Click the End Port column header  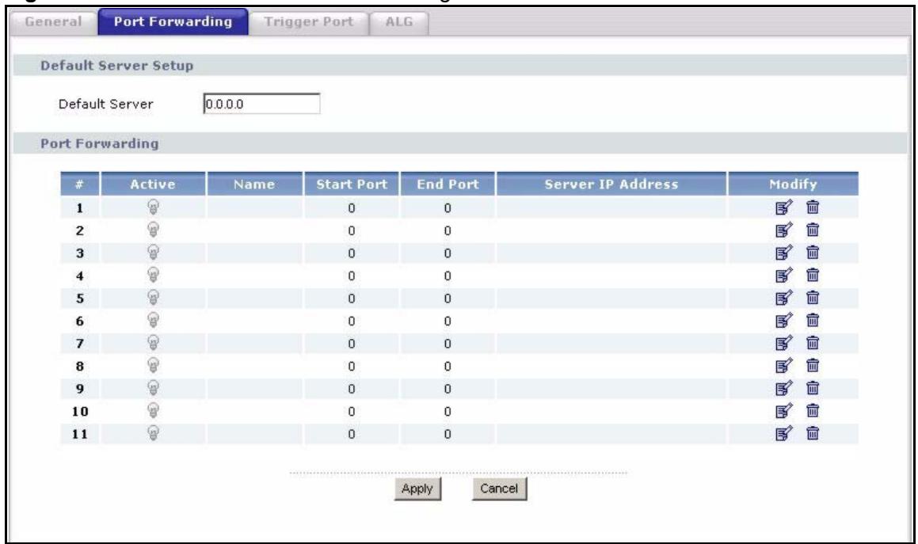coord(448,184)
